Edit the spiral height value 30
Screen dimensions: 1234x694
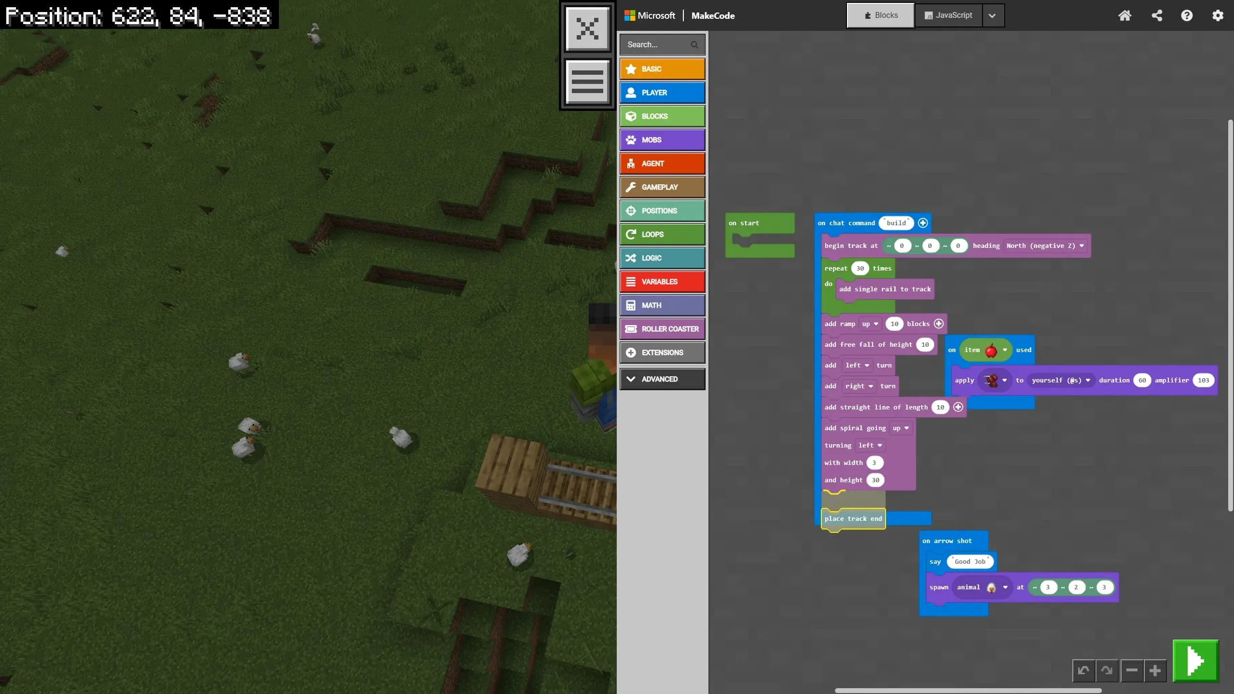coord(875,480)
